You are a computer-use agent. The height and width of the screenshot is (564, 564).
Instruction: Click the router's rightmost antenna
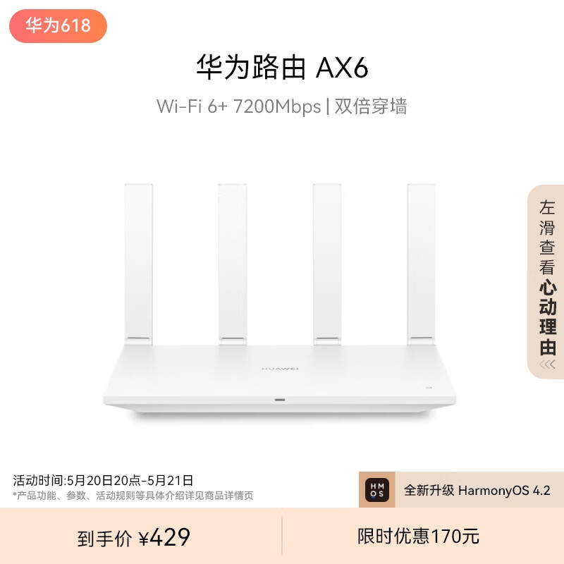click(x=421, y=264)
